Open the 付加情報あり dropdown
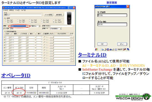The width and height of the screenshot is (152, 102). coord(56,29)
